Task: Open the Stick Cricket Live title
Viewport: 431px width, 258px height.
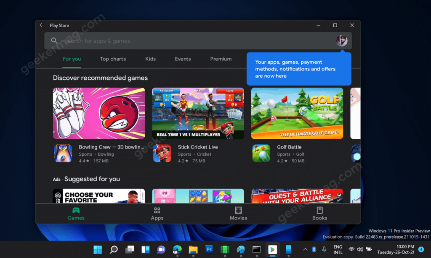Action: pos(198,147)
